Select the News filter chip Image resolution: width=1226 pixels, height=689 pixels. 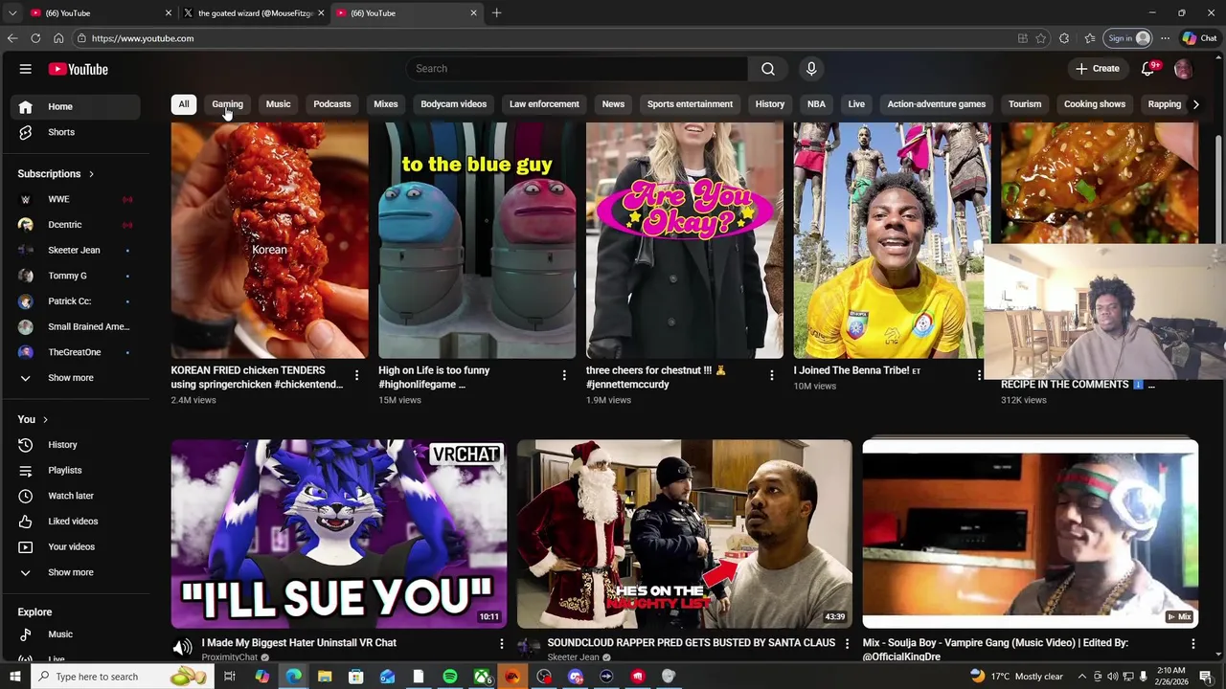point(613,104)
